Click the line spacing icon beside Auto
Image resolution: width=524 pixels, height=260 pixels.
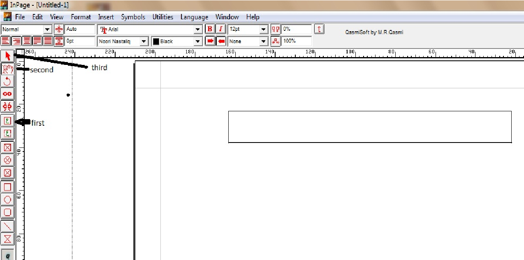tap(59, 29)
